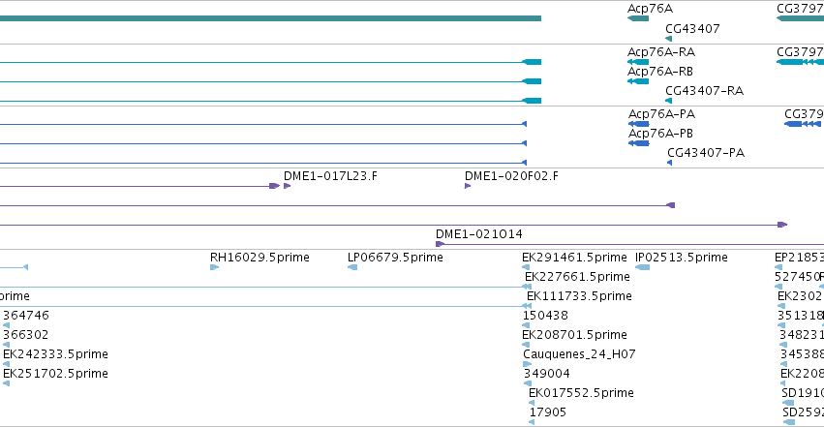Click the LP06679.5prime EST arrow
The height and width of the screenshot is (427, 824).
[x=352, y=267]
